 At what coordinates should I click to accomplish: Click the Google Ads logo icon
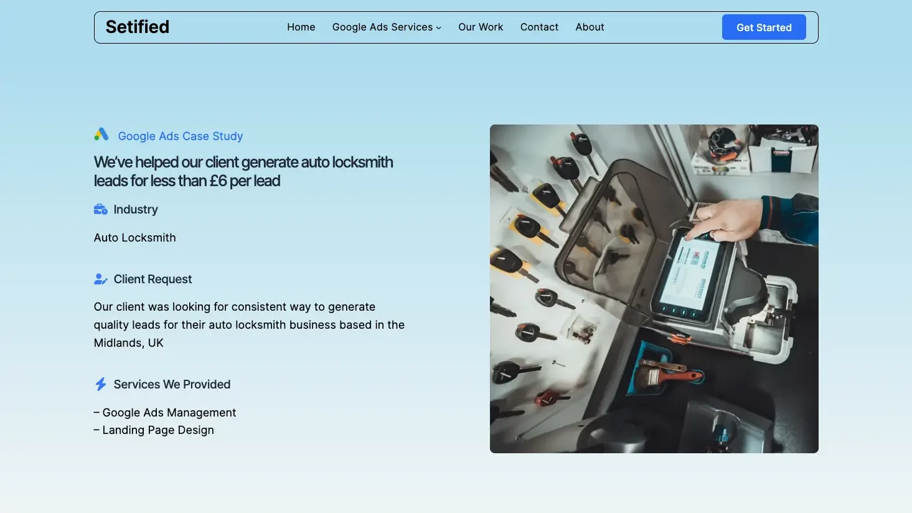point(101,134)
